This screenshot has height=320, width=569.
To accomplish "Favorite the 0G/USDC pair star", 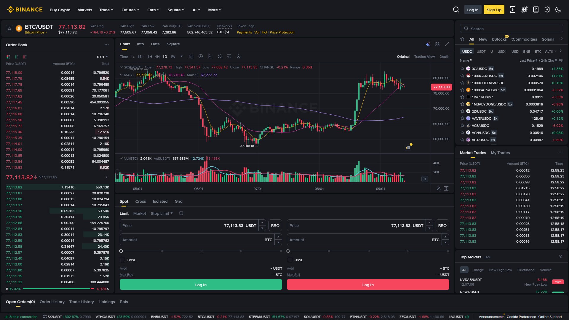I will (x=462, y=68).
